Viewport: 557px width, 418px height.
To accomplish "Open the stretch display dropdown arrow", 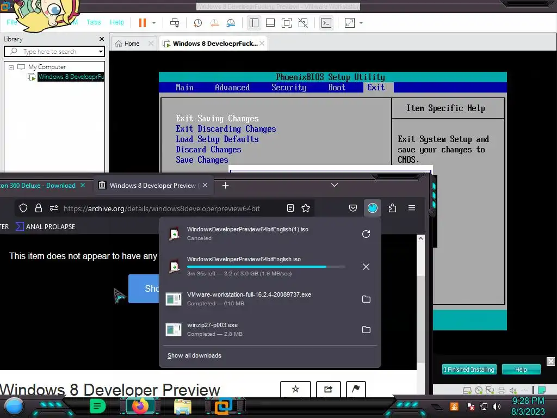I will 361,23.
